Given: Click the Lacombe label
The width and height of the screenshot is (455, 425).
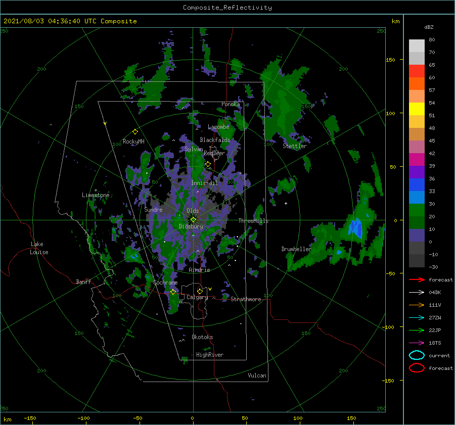Looking at the screenshot, I should [x=218, y=127].
